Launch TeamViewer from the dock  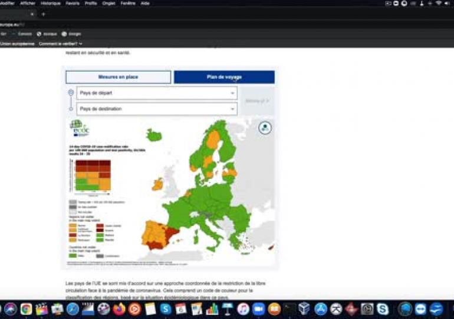click(420, 309)
